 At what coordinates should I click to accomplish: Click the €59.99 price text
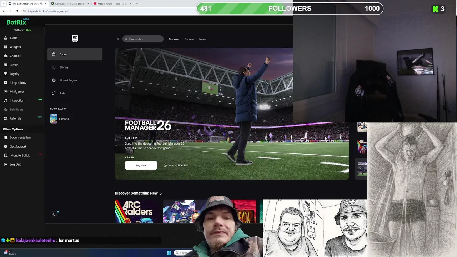(x=129, y=157)
